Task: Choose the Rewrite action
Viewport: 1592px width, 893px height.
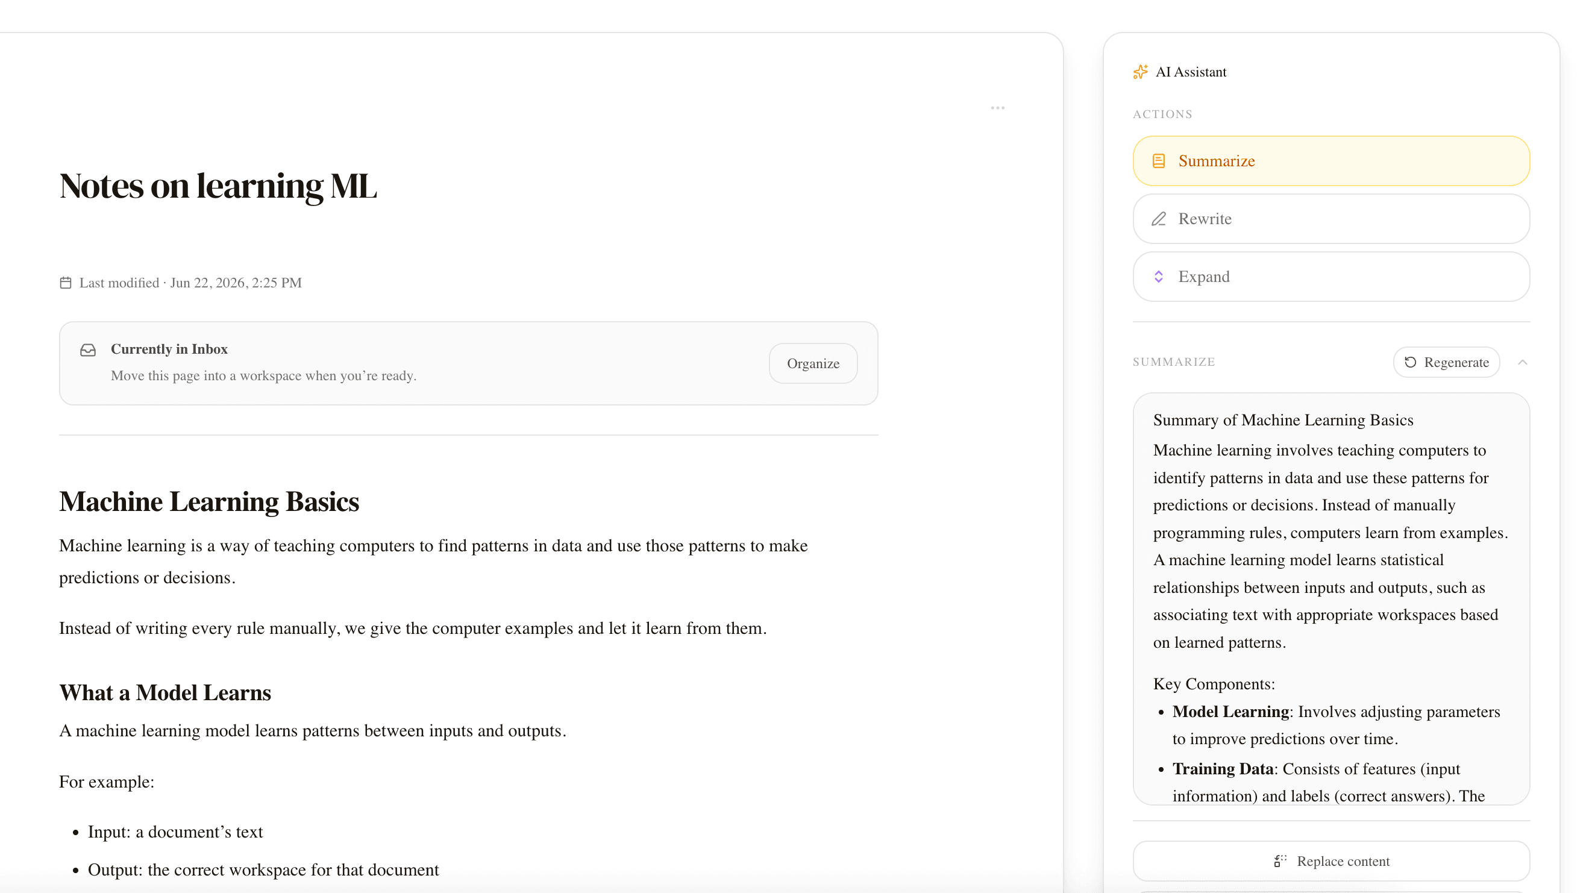Action: [x=1331, y=219]
